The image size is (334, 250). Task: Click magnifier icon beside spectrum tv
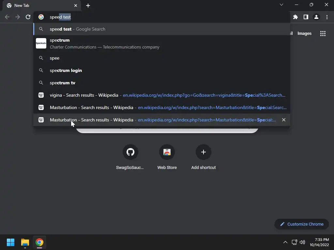[41, 83]
